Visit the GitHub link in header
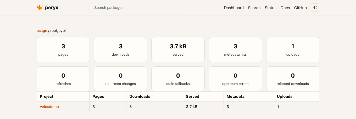356x119 pixels. pos(301,8)
